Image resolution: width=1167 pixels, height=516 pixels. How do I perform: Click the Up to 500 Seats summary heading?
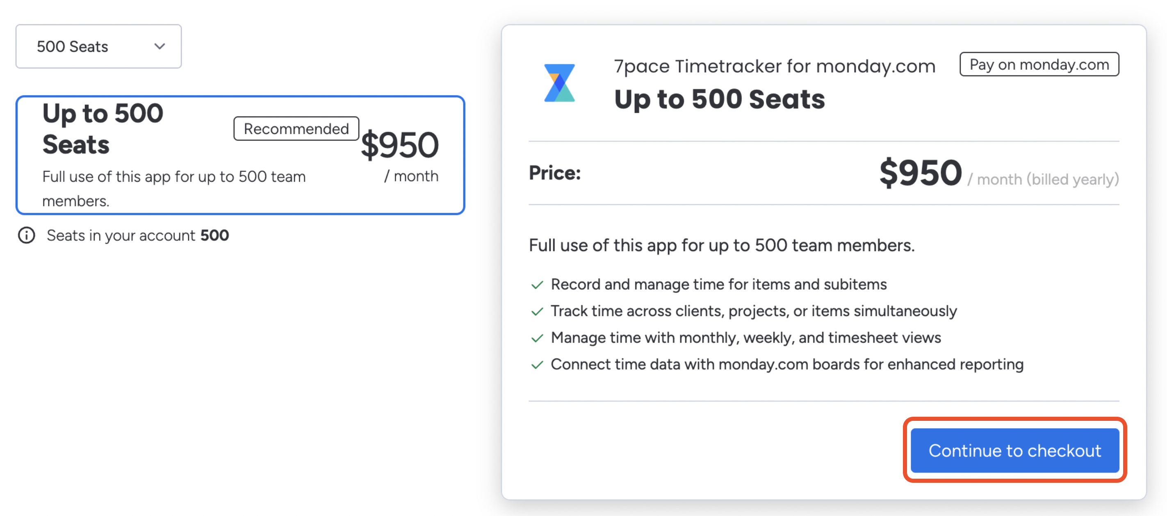click(719, 99)
